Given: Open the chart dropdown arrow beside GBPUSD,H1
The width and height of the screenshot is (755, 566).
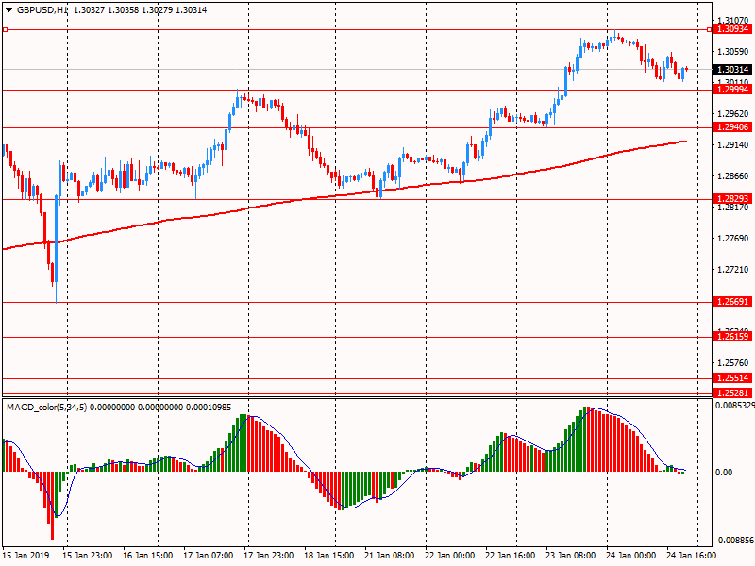Looking at the screenshot, I should tap(8, 10).
